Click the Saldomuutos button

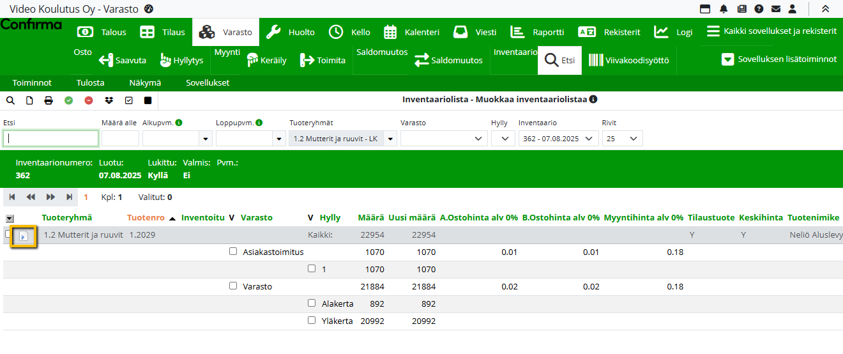coord(448,61)
